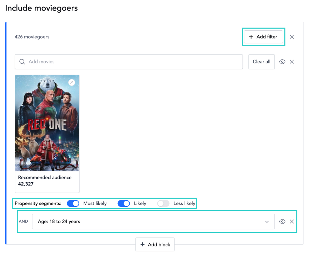This screenshot has height=259, width=311.
Task: Expand the age filter chevron arrow
Action: pos(267,222)
